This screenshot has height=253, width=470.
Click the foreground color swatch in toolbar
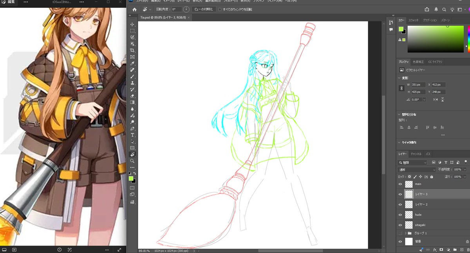[x=131, y=178]
